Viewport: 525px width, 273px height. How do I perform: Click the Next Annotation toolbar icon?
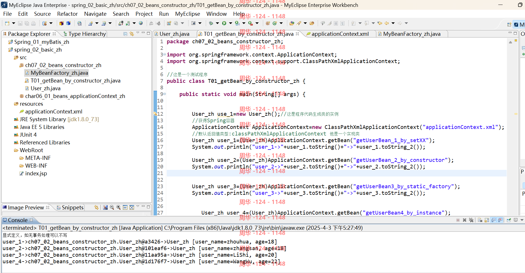coord(353,23)
